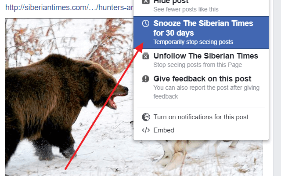The height and width of the screenshot is (176, 281).
Task: Choose Unfollow The Siberian Times
Action: coord(201,60)
